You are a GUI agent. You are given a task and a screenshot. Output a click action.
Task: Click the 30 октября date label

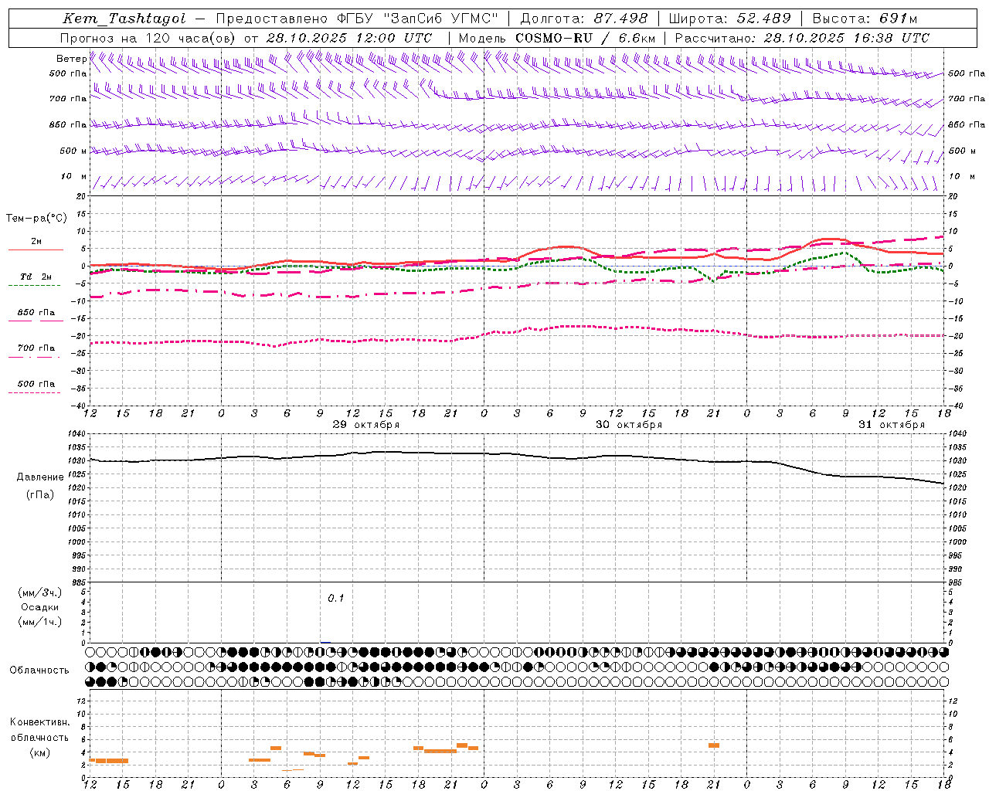point(628,425)
